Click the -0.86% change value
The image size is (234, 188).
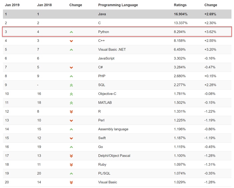tap(210, 129)
